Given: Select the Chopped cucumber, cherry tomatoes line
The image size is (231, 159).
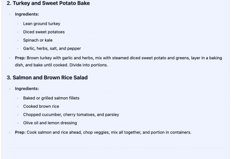Looking at the screenshot, I should tap(71, 115).
